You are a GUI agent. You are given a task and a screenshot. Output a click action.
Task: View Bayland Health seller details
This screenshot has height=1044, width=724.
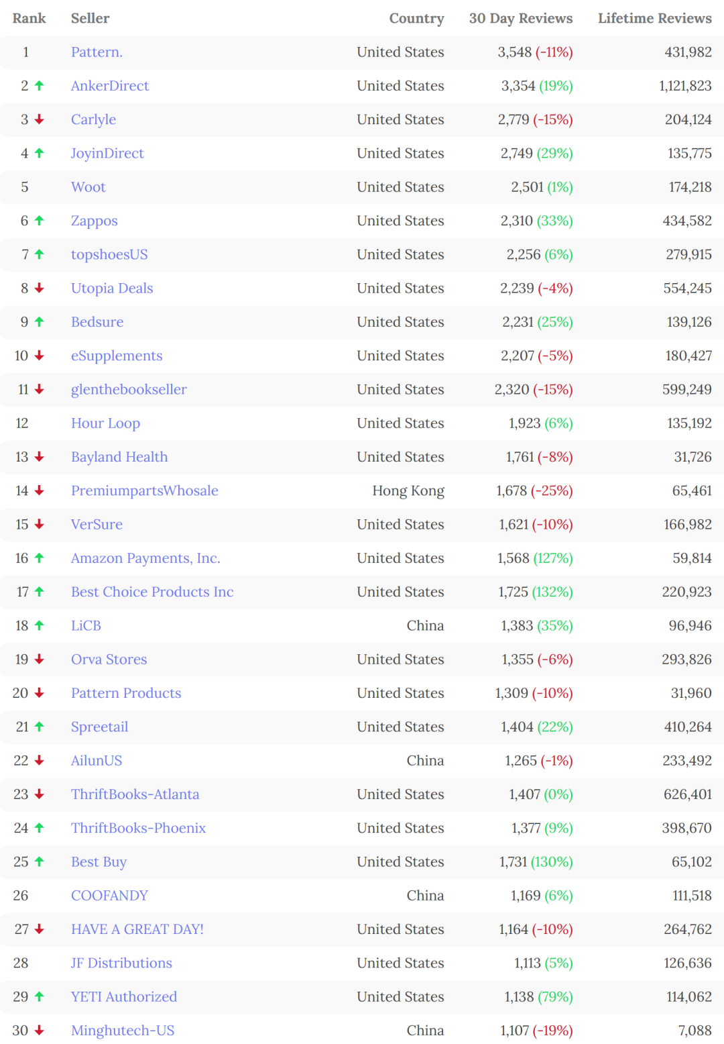point(119,457)
